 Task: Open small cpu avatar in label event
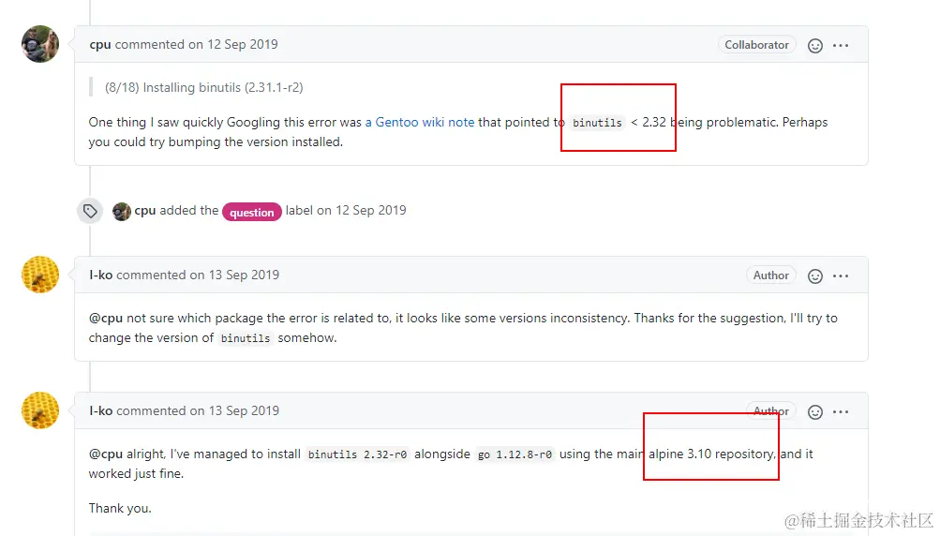(122, 211)
